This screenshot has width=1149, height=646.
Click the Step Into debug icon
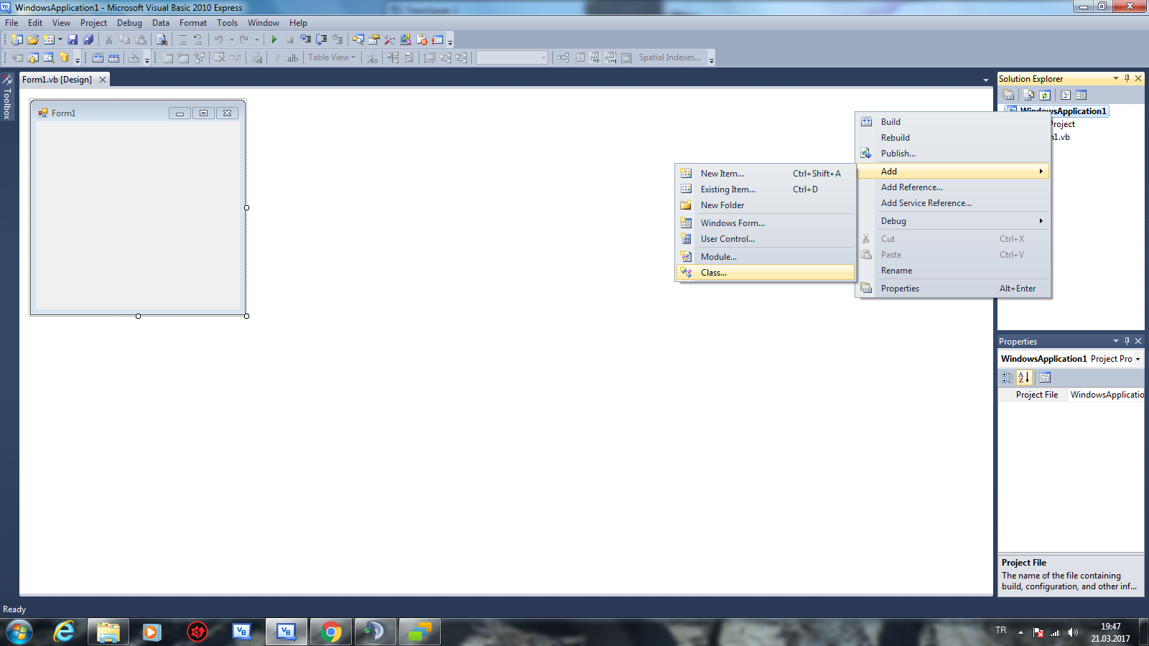305,39
